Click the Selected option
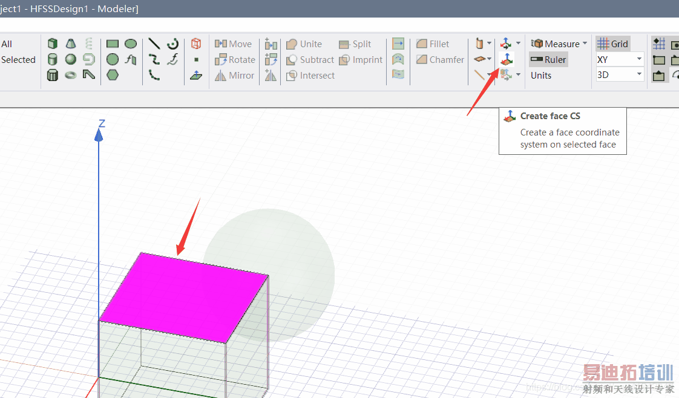The height and width of the screenshot is (398, 679). pyautogui.click(x=18, y=60)
